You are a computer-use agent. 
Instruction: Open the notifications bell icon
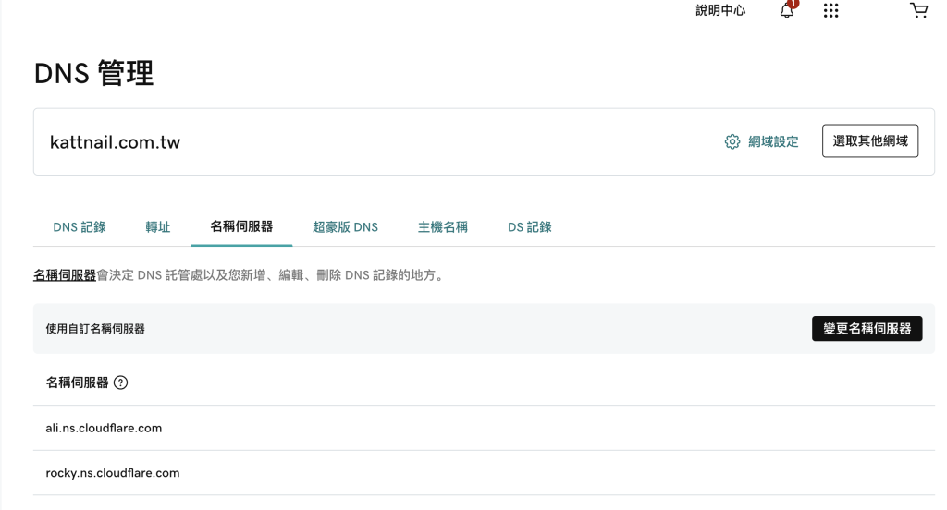click(786, 11)
